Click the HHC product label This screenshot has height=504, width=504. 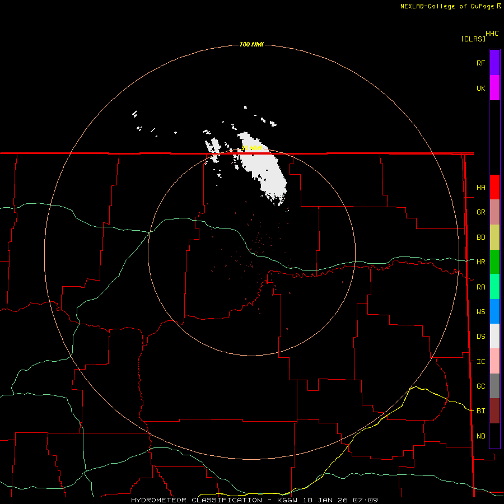click(x=492, y=34)
